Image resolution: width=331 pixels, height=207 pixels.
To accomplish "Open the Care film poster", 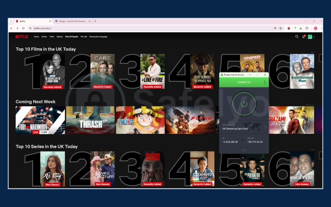I will 103,71.
